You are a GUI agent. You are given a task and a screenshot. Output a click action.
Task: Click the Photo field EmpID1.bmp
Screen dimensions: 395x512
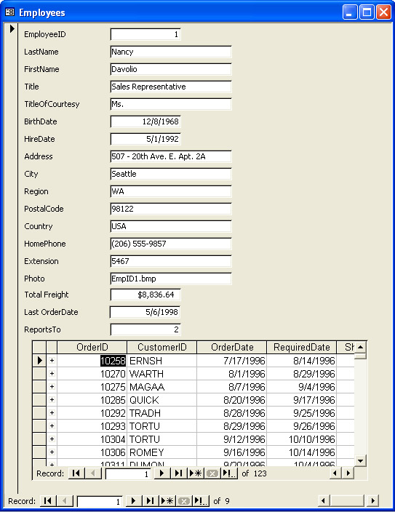171,279
